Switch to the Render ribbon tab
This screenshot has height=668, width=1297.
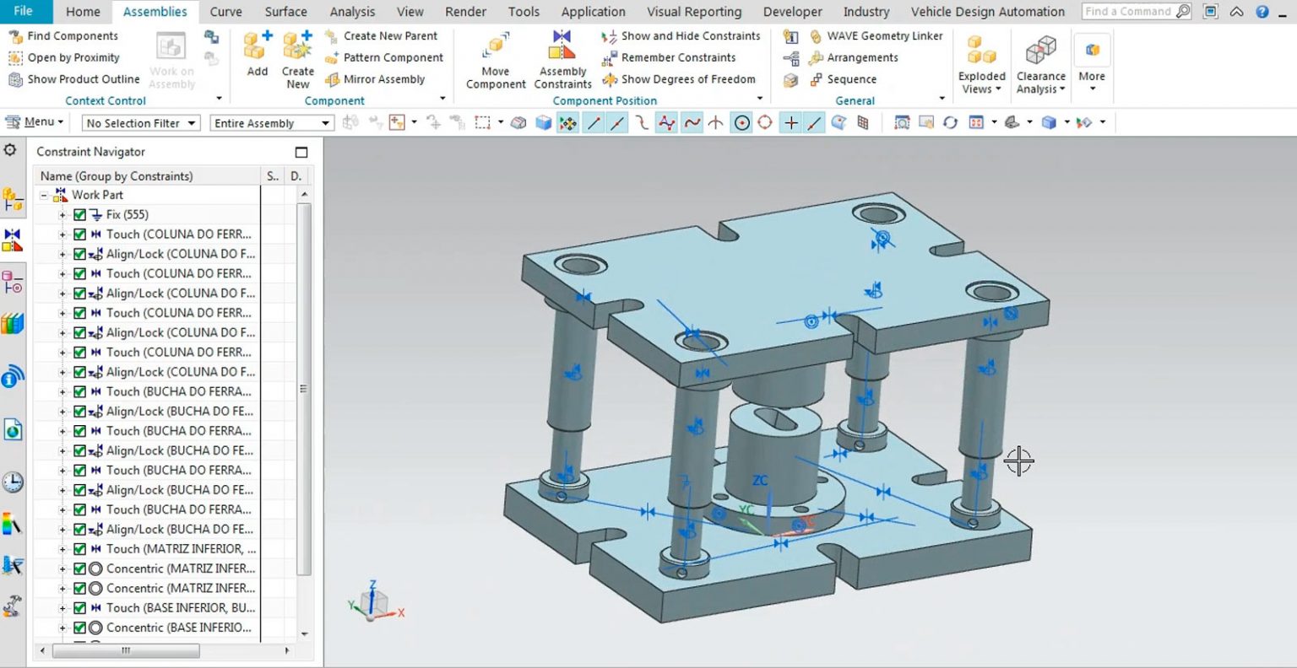(x=465, y=11)
